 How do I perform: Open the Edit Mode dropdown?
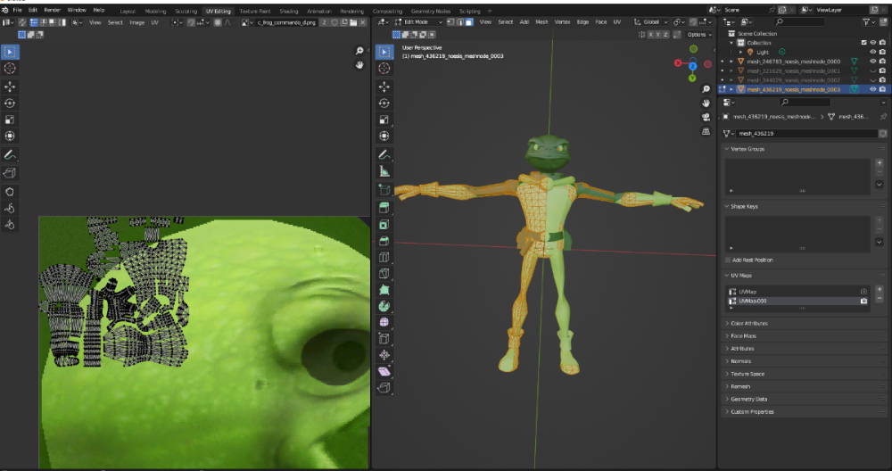pyautogui.click(x=416, y=21)
